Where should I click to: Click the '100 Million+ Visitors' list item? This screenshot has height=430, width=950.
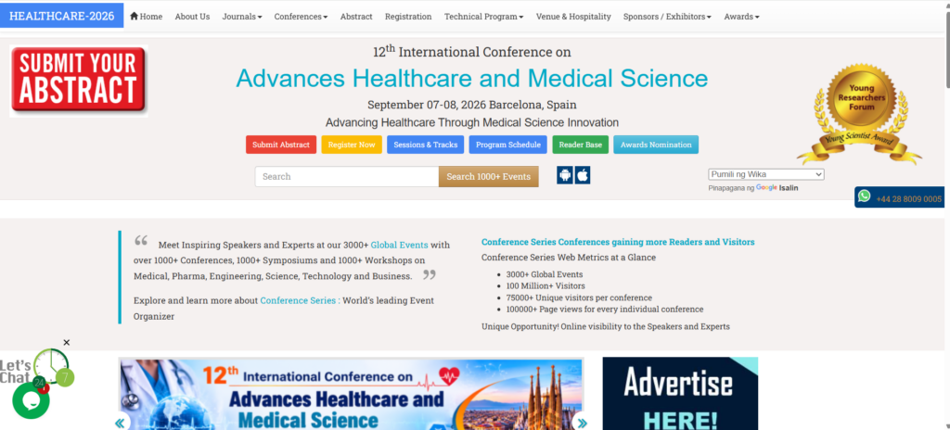[546, 285]
